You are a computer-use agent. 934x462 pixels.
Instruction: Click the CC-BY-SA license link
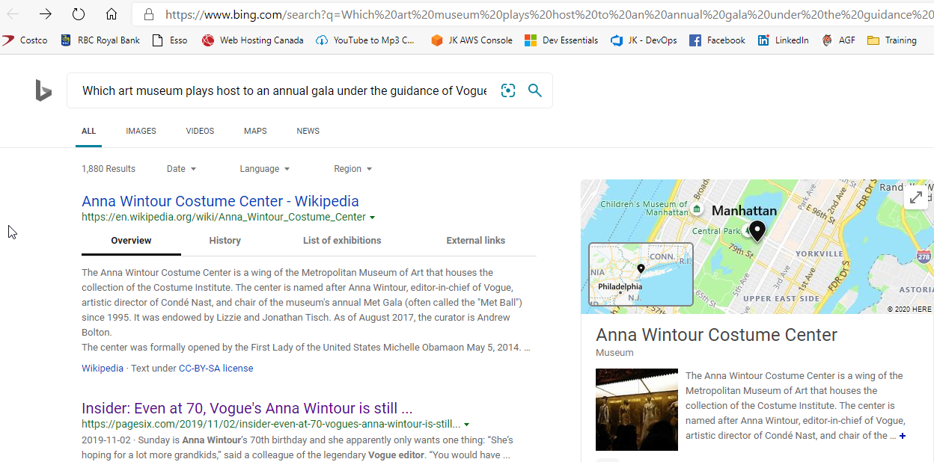pos(216,369)
